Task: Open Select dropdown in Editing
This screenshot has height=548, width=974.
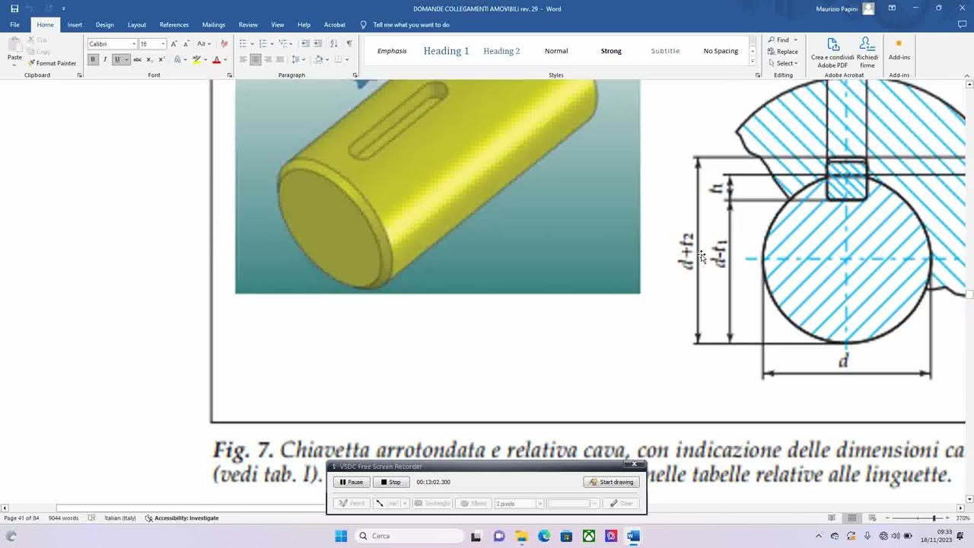Action: [x=783, y=63]
